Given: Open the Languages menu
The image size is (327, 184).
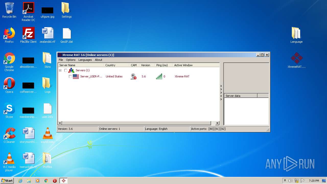Looking at the screenshot, I should 85,60.
